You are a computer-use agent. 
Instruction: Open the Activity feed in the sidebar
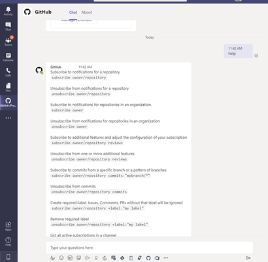coord(8,11)
